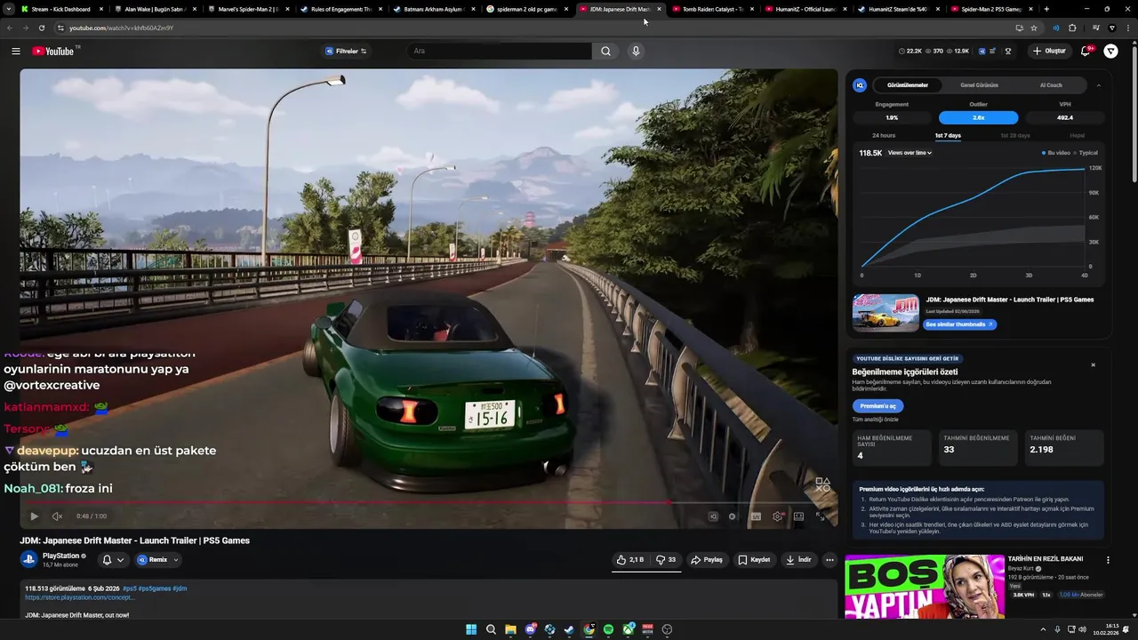Switch to Genel Görünüm tab

pos(979,85)
